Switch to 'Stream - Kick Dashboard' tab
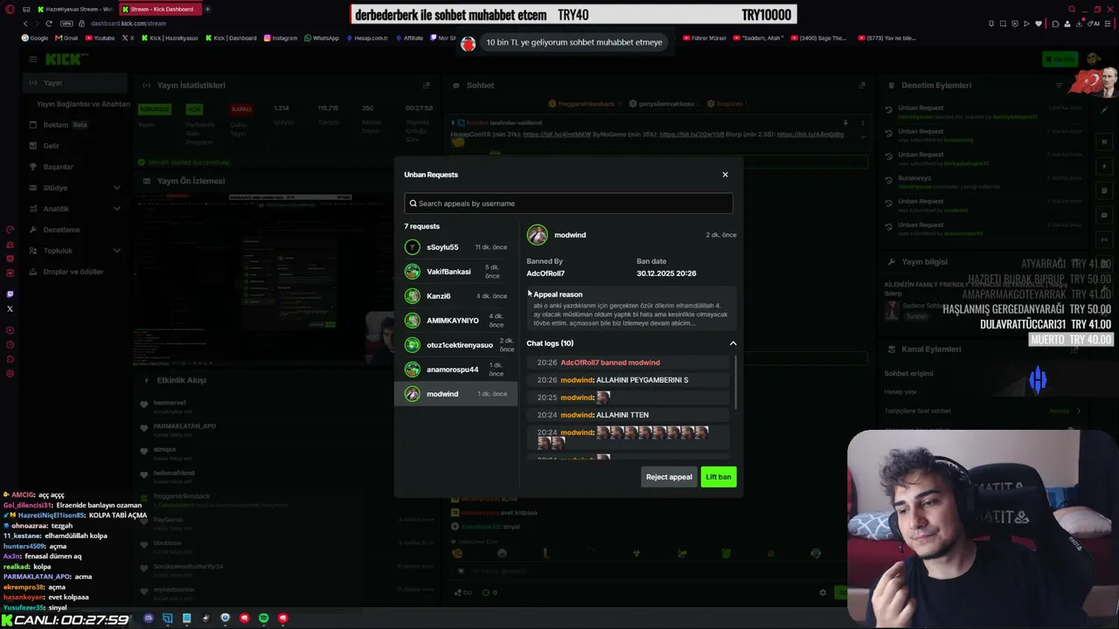The image size is (1119, 629). tap(161, 9)
